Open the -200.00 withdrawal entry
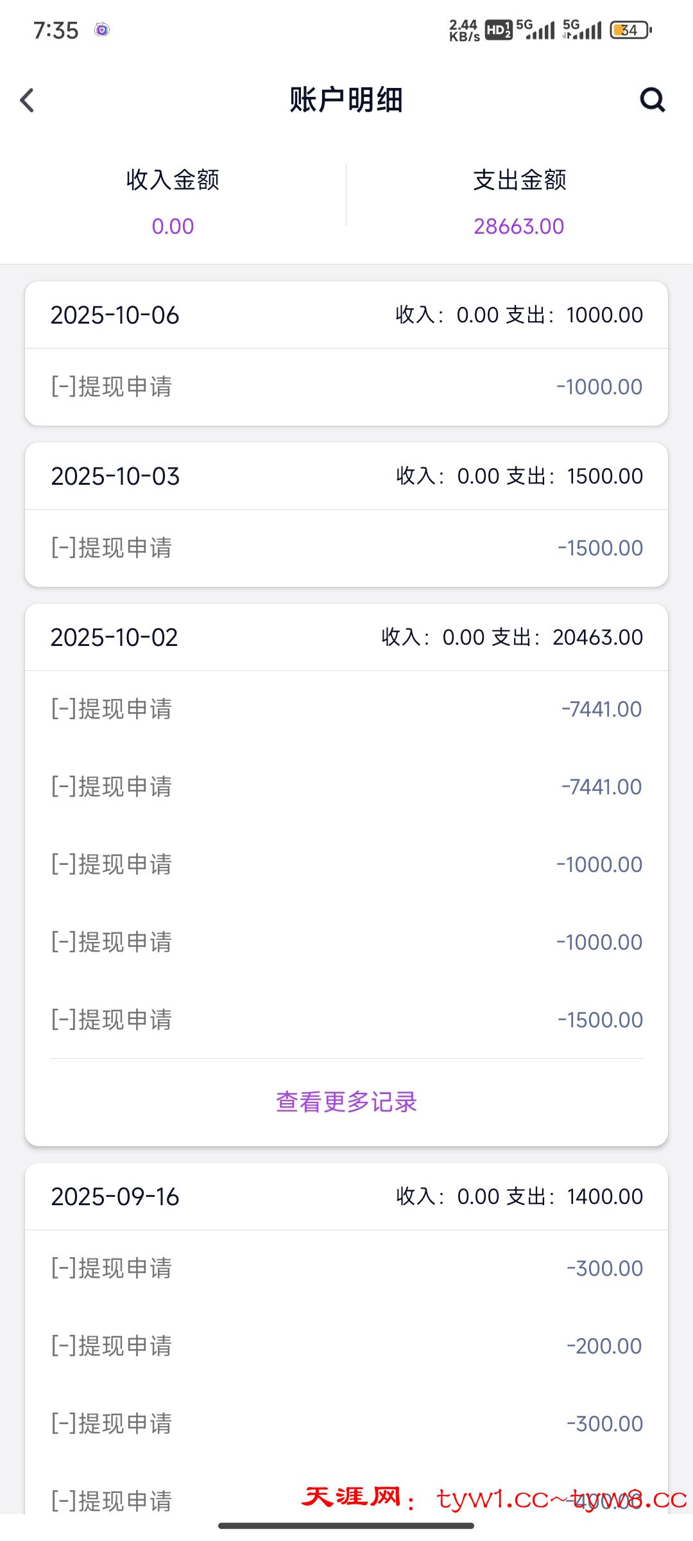Viewport: 693px width, 1541px height. [346, 1346]
